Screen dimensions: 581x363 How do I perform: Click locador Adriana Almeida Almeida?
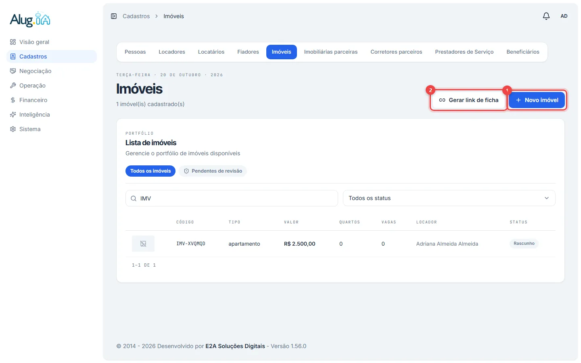click(x=447, y=244)
